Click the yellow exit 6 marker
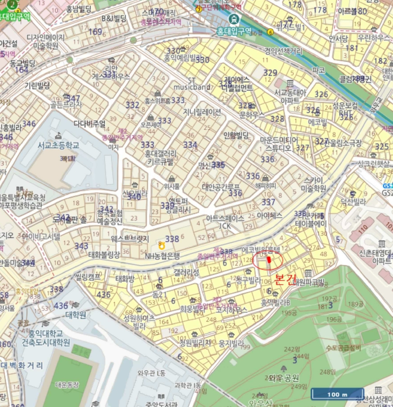The height and width of the screenshot is (407, 393). tap(270, 32)
